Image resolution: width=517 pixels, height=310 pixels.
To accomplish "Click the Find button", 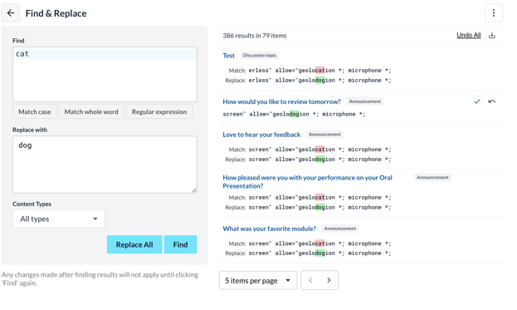I will pos(180,244).
